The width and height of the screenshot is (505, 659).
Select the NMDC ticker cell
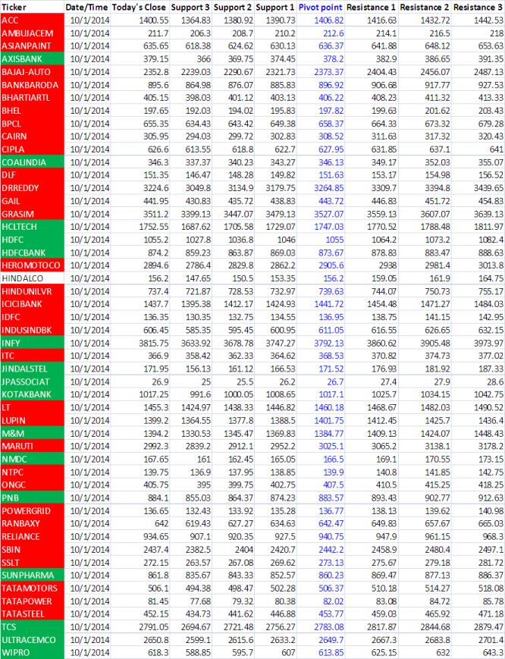click(33, 459)
